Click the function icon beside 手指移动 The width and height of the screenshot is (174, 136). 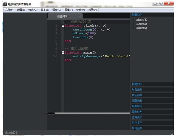133,24
